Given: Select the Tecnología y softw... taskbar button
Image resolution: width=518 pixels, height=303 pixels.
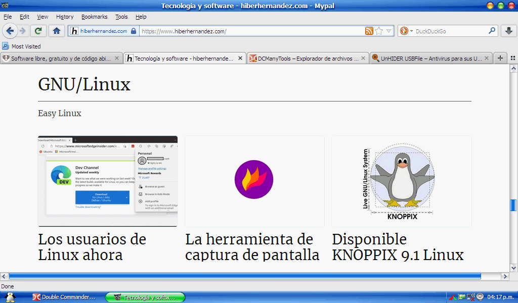Looking at the screenshot, I should pos(145,297).
